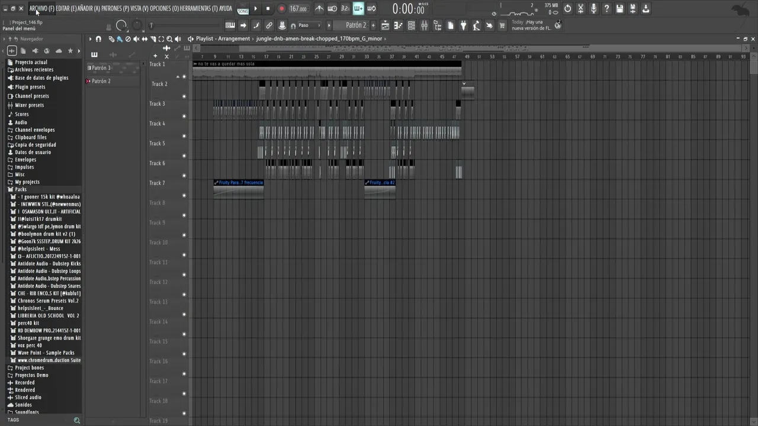
Task: Mute Track 2 with its dot
Action: coord(184,96)
